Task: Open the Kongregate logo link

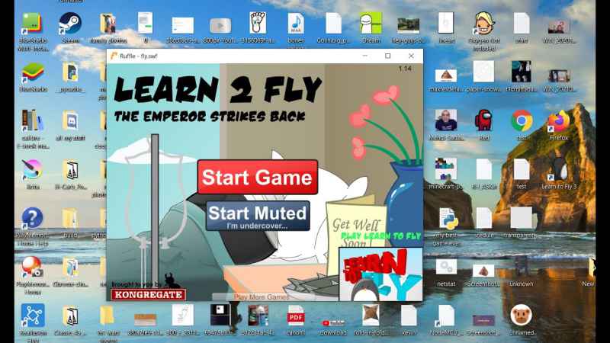Action: coord(138,293)
